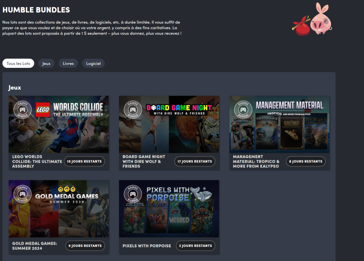364x261 pixels.
Task: Click the Games Bundle badge on Board Game Night
Action: (133, 110)
